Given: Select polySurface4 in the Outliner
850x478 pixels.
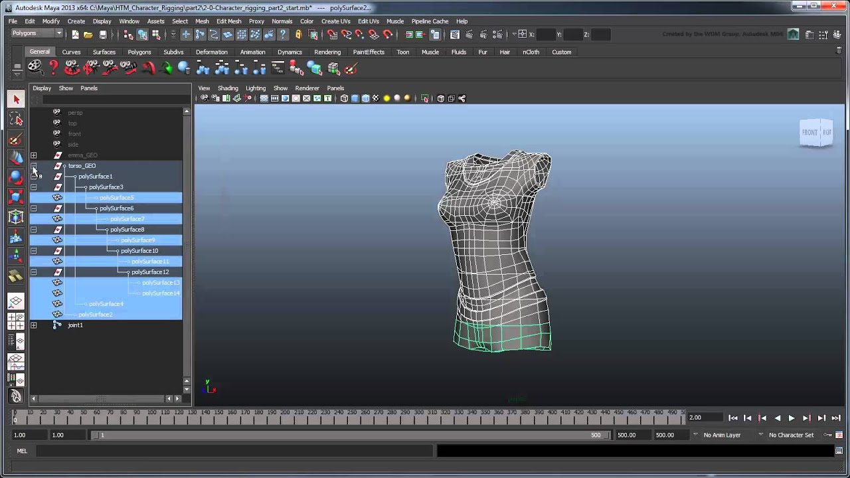Looking at the screenshot, I should 106,304.
